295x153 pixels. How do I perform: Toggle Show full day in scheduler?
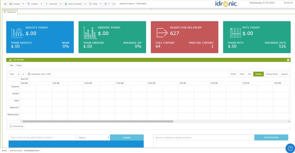16,126
